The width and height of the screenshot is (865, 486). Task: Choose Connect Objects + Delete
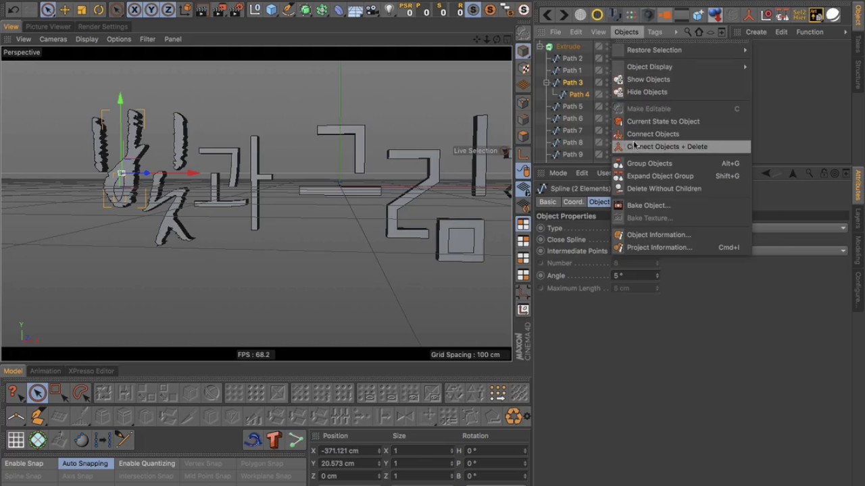click(x=681, y=146)
